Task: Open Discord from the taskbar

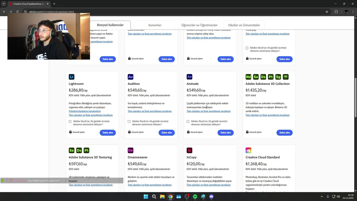Action: coord(211,197)
